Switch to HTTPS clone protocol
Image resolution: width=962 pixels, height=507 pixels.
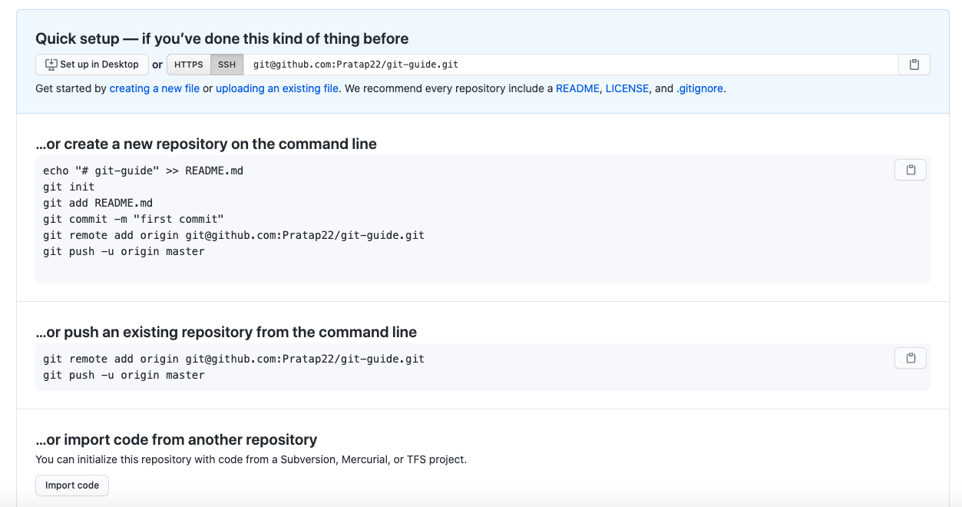click(x=188, y=65)
